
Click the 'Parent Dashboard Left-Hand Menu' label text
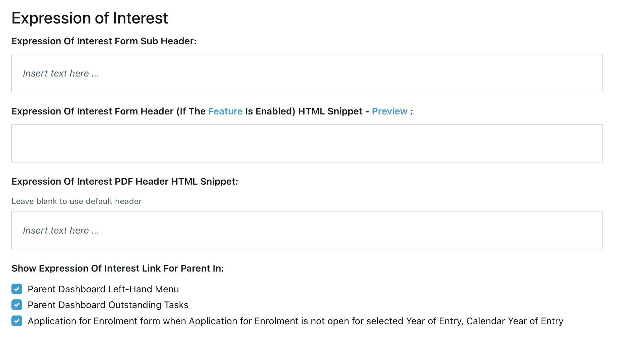coord(103,289)
